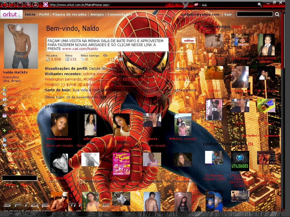Open the Amigos menu item
Screen dimensions: 290x217
[97, 14]
